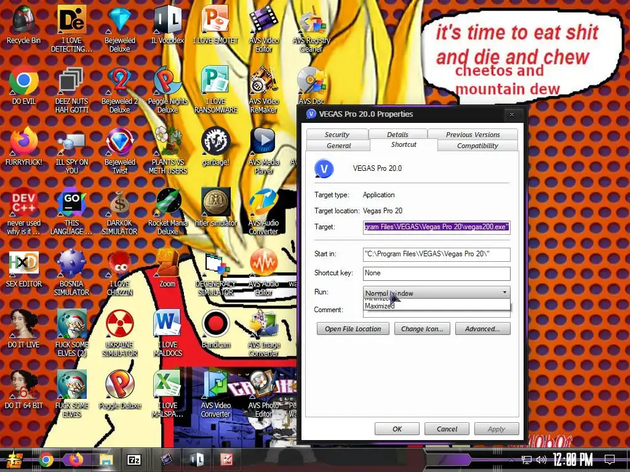This screenshot has height=472, width=630.
Task: Select the IL Vocodex desktop icon
Action: pyautogui.click(x=167, y=25)
